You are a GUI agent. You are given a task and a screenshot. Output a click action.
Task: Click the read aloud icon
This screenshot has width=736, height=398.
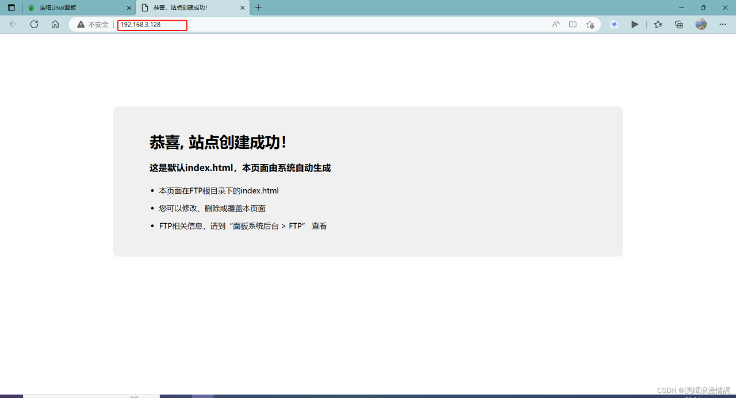coord(555,24)
